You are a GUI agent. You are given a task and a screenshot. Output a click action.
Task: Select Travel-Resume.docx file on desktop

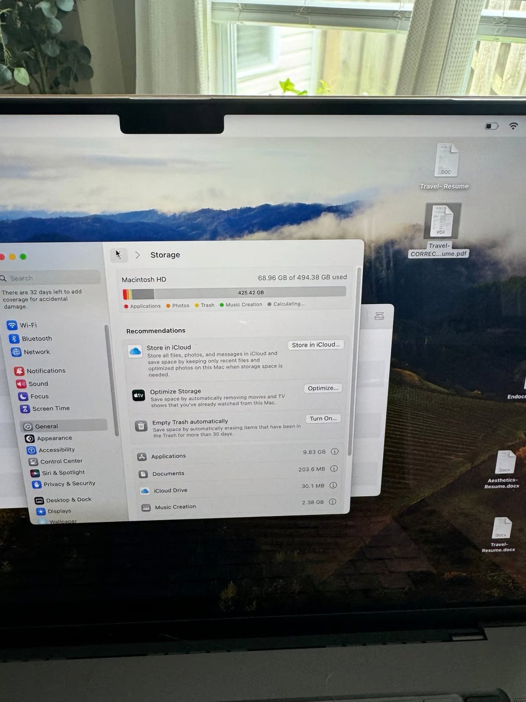tap(500, 535)
